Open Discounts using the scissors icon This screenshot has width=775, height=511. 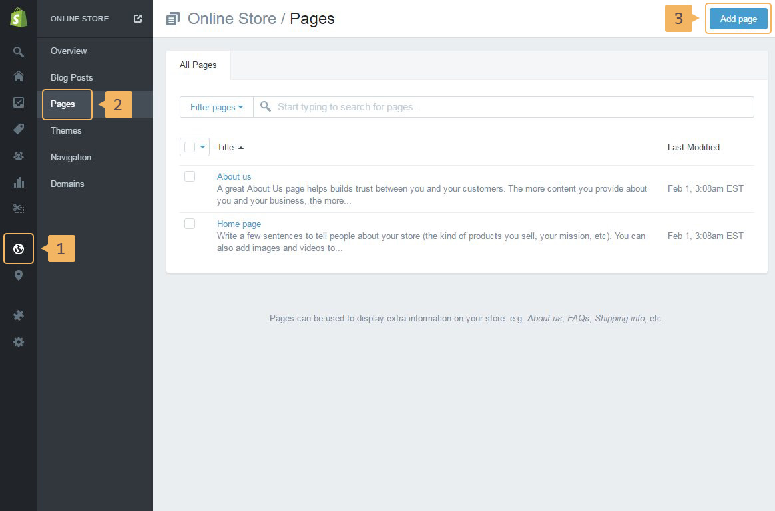19,209
